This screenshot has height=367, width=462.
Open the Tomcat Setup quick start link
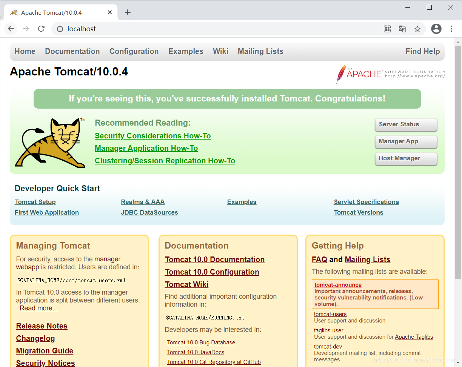[35, 202]
